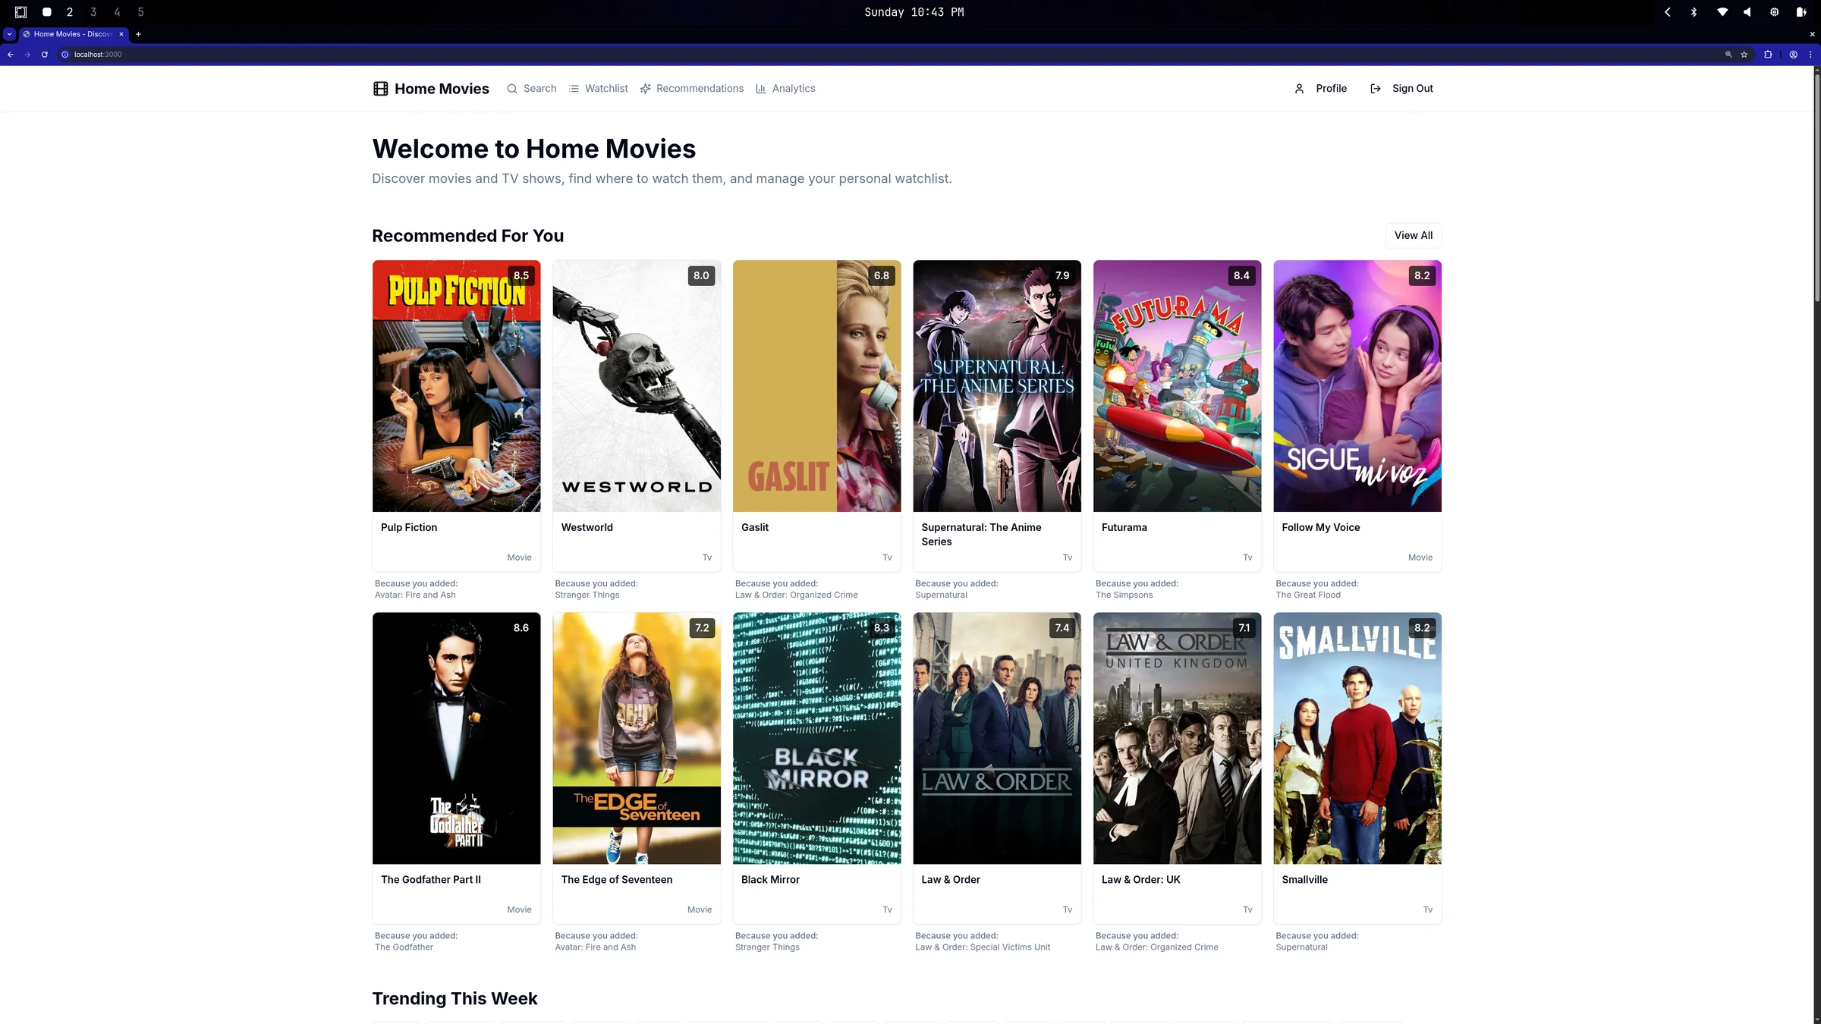The height and width of the screenshot is (1024, 1821).
Task: Open the Futurama poster
Action: [1178, 386]
